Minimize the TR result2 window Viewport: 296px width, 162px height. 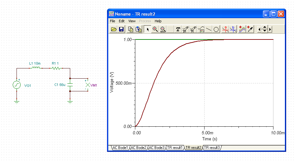coord(266,14)
